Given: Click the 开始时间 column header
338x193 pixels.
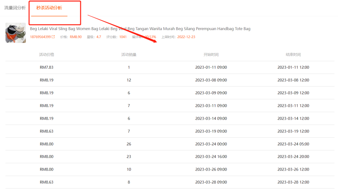Looking at the screenshot, I should [x=211, y=55].
